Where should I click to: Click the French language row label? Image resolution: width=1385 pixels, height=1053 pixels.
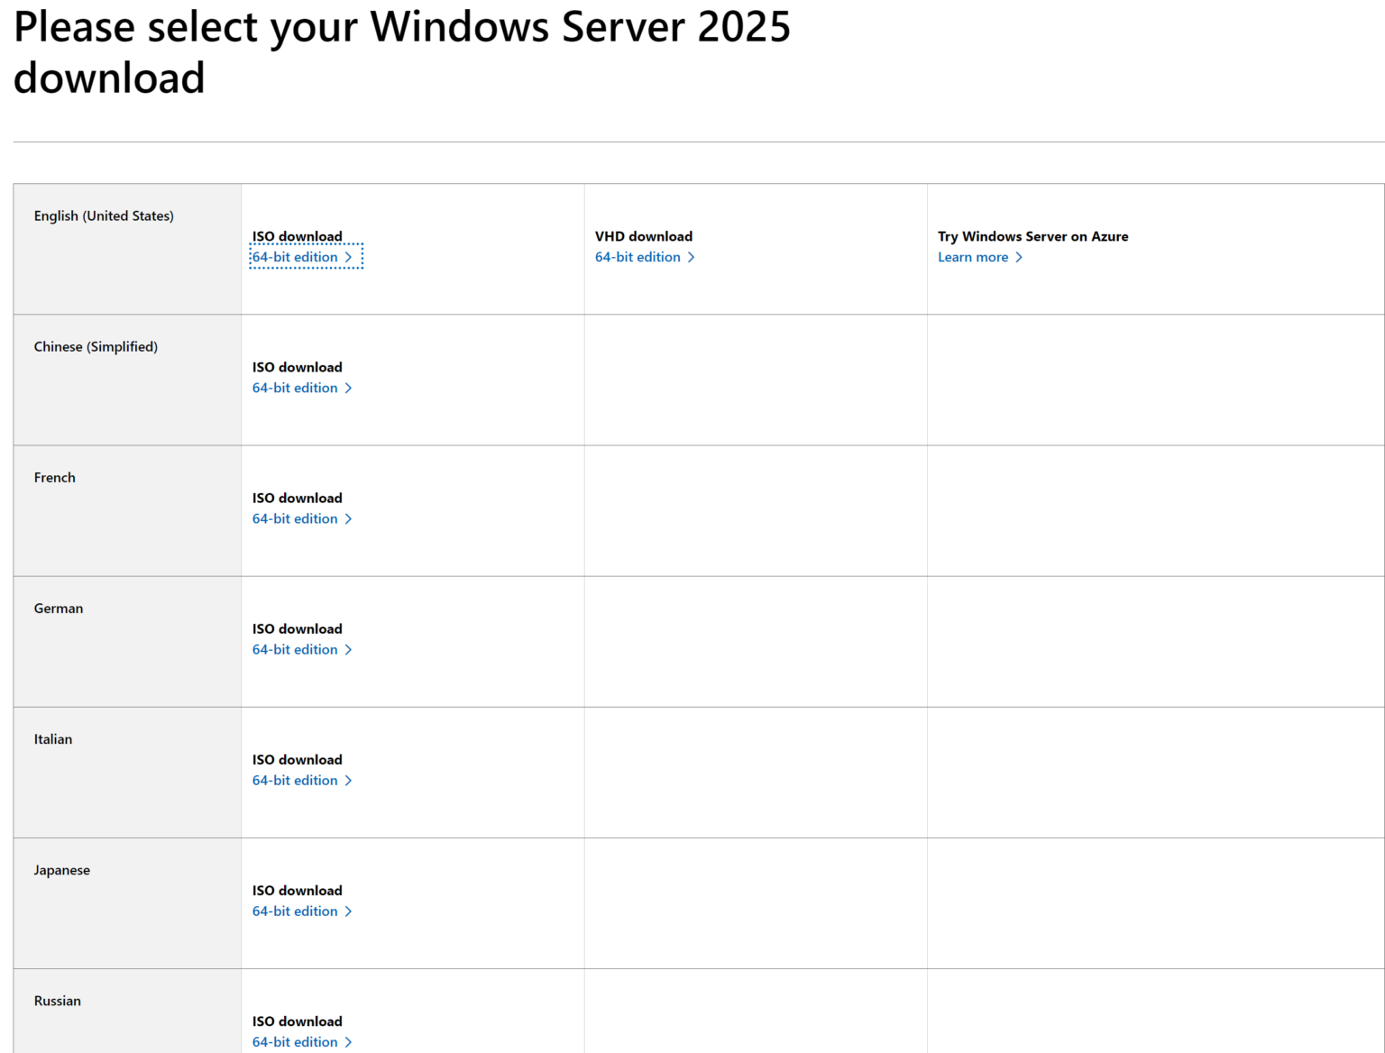54,477
